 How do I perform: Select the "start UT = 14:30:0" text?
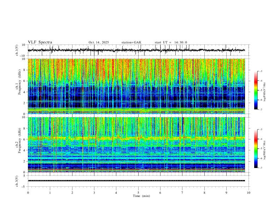point(171,42)
